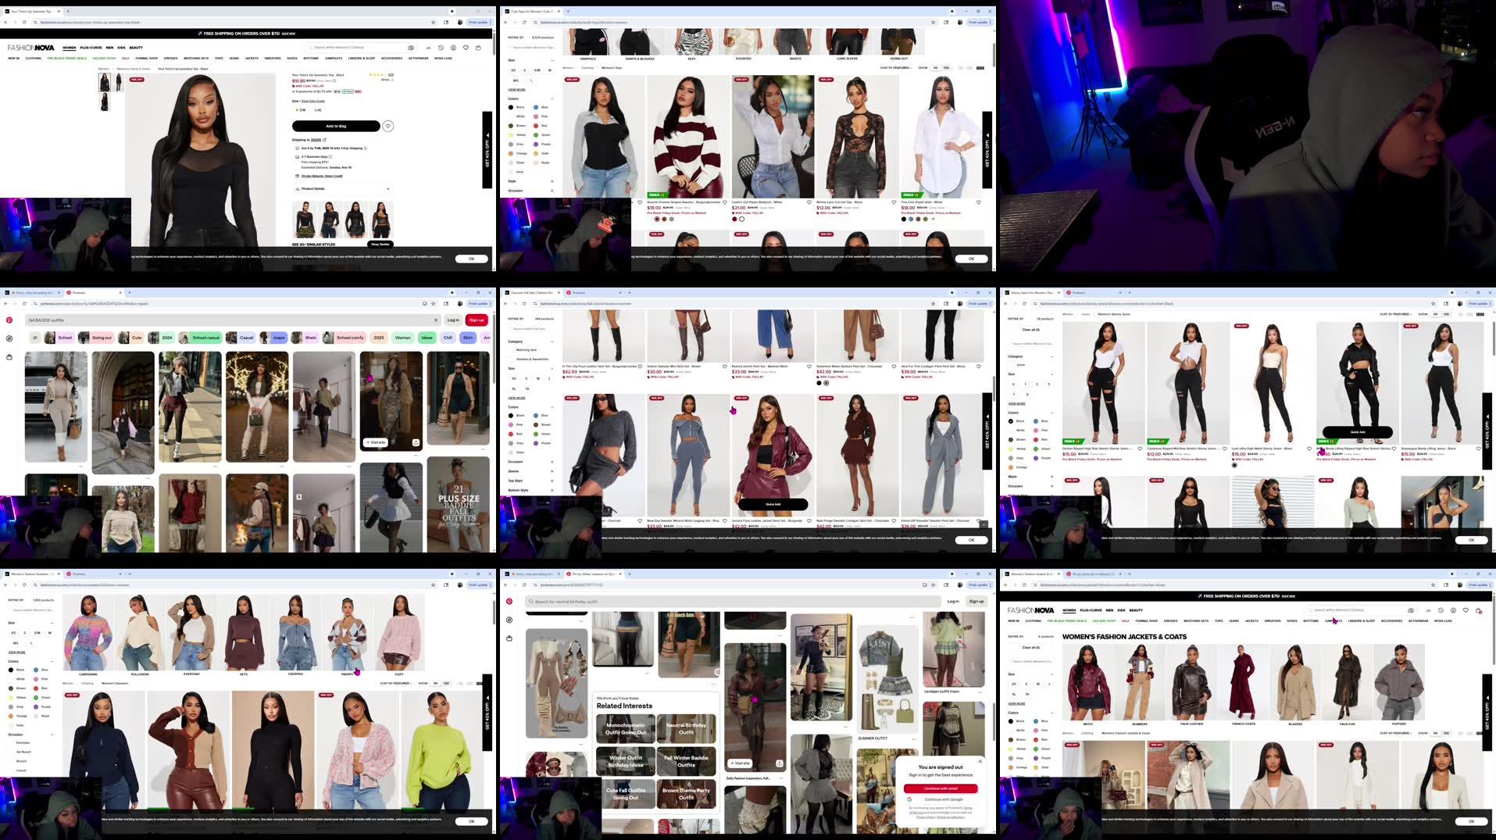Clear the fall BADDIE outfits search with X
The height and width of the screenshot is (840, 1496).
click(436, 320)
